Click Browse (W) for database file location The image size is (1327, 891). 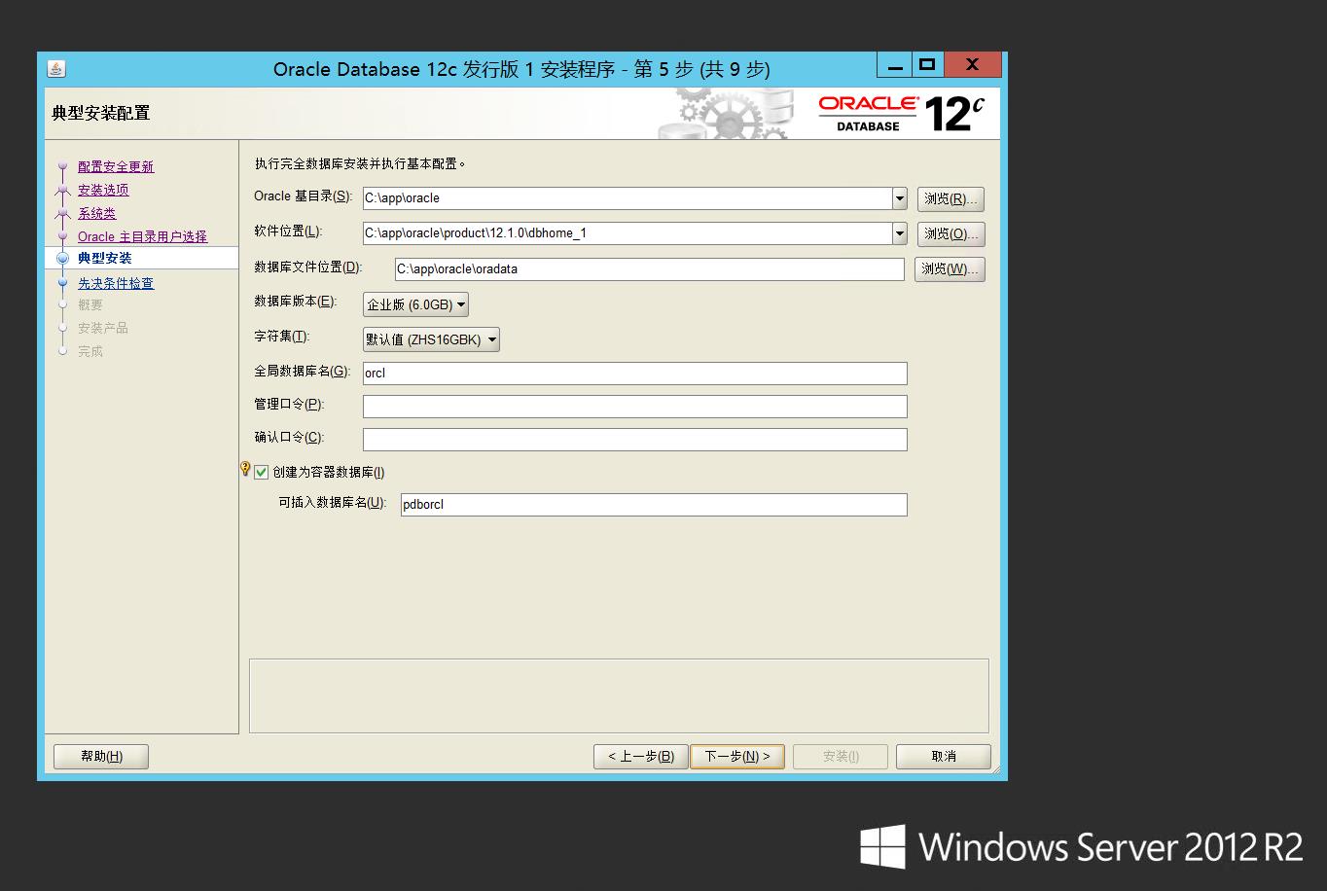(950, 268)
